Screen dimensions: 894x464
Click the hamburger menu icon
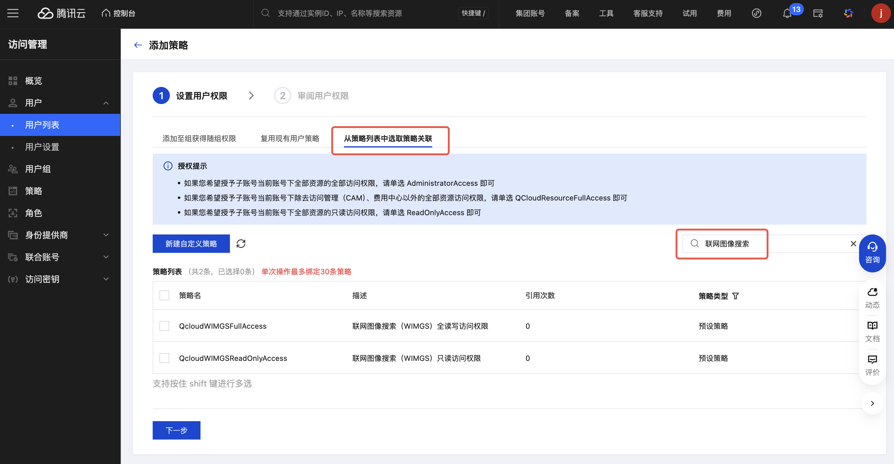click(13, 13)
